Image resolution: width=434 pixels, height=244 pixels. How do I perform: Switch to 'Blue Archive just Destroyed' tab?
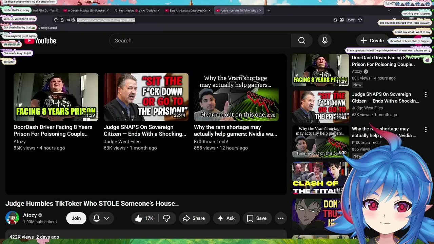(x=188, y=11)
